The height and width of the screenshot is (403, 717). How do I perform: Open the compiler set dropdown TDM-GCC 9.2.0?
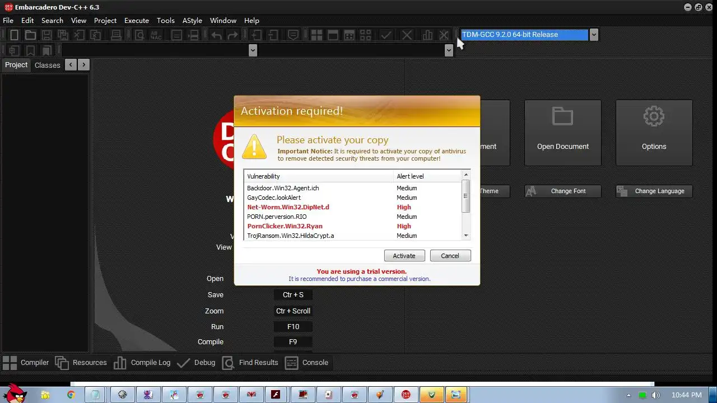[x=594, y=35]
